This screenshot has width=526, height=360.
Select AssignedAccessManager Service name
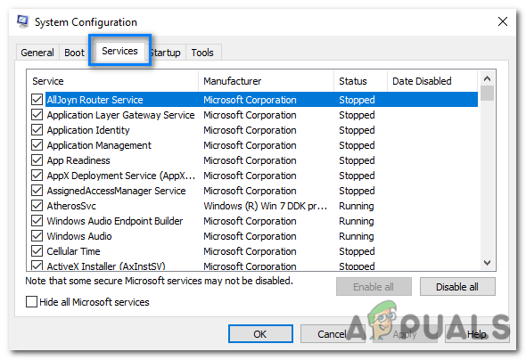(116, 191)
